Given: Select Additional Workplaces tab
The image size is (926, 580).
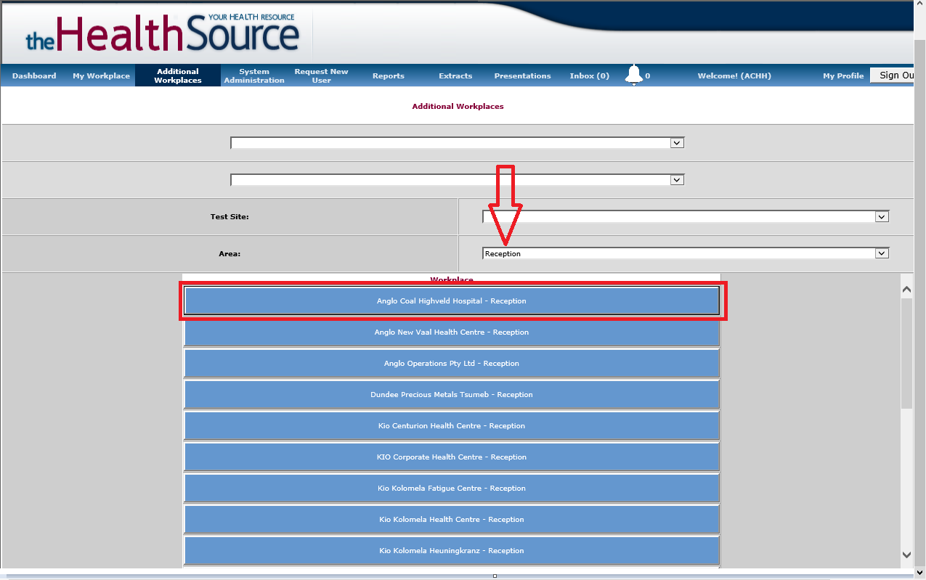Looking at the screenshot, I should tap(178, 75).
